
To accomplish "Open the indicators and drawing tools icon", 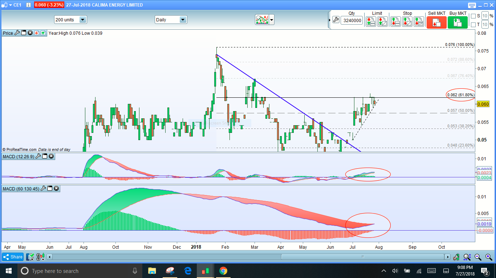I will [261, 20].
